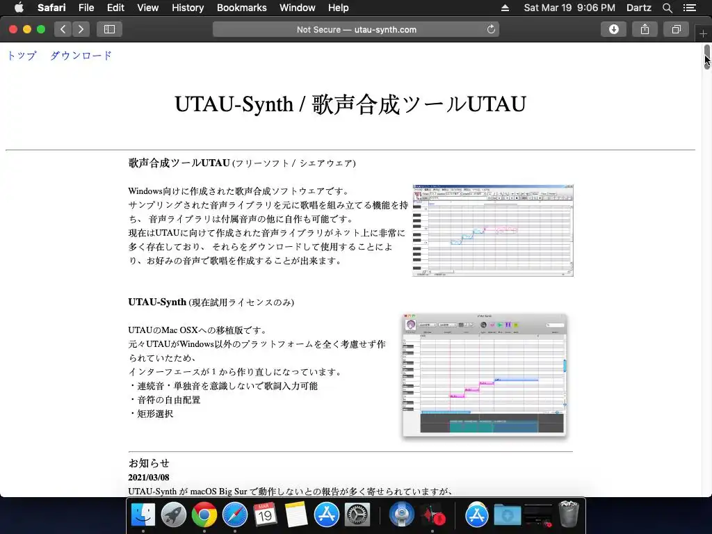Click the eject icon in the menu bar
712x534 pixels.
[505, 8]
